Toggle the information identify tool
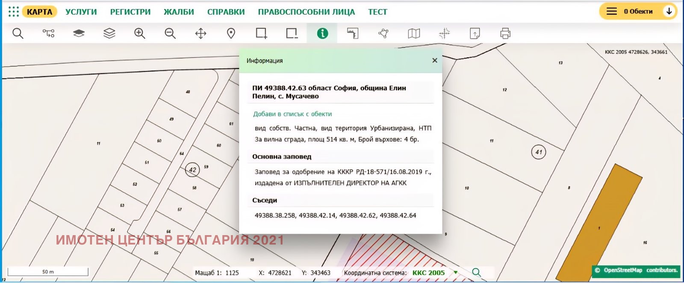This screenshot has height=283, width=684. click(x=322, y=33)
